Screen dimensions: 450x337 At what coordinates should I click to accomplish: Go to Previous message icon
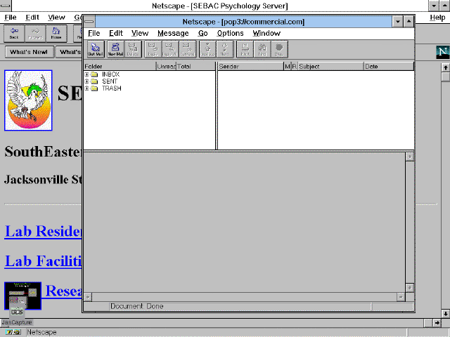207,49
